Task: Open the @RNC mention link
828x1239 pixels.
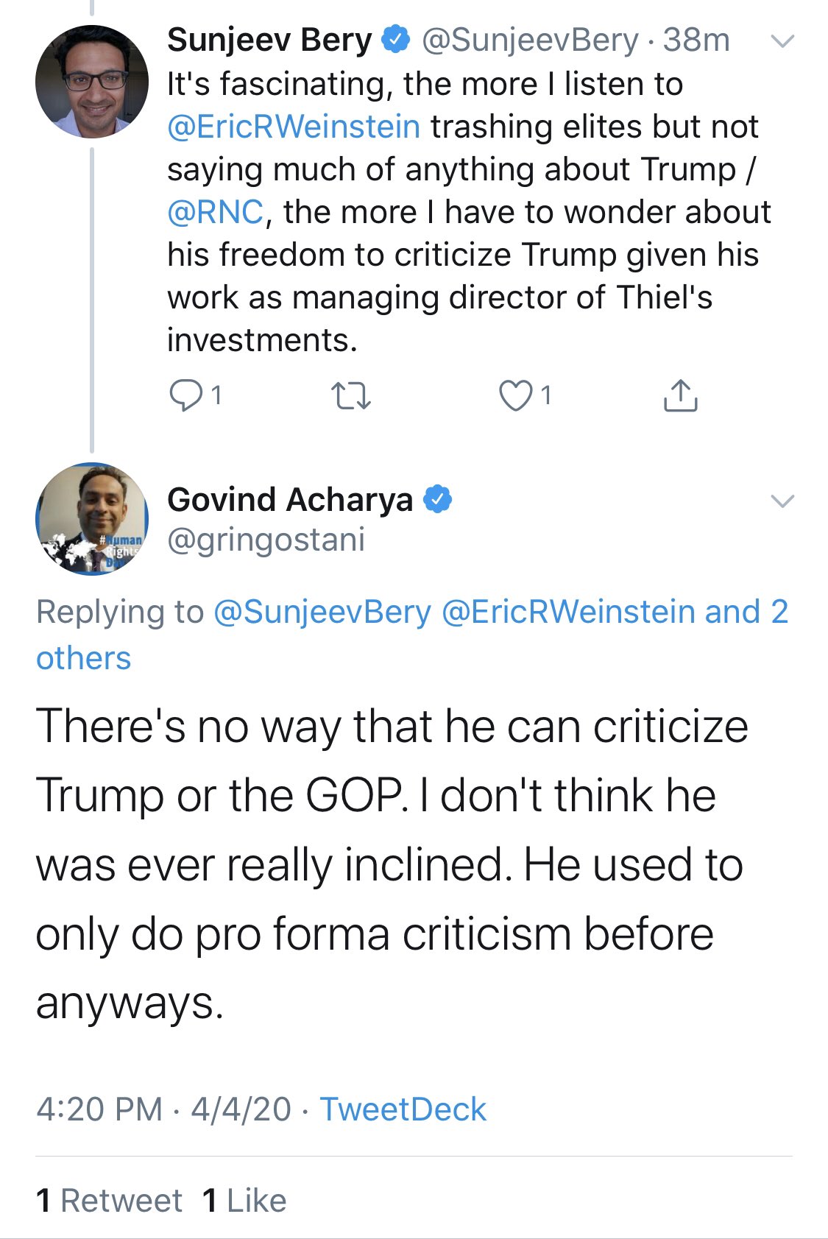Action: [x=215, y=212]
